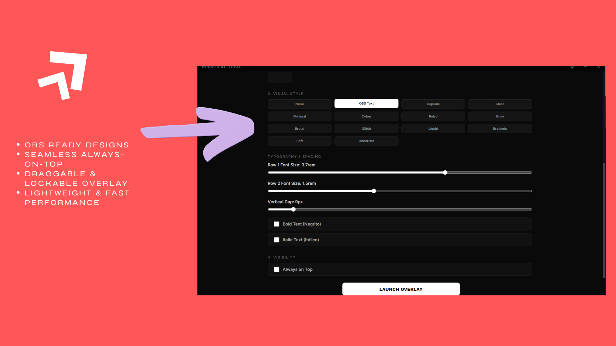Screen dimensions: 616x346
Task: Click the 'DRAGGABLE & LOCKABLE OVERLAY' bullet text
Action: tap(76, 178)
